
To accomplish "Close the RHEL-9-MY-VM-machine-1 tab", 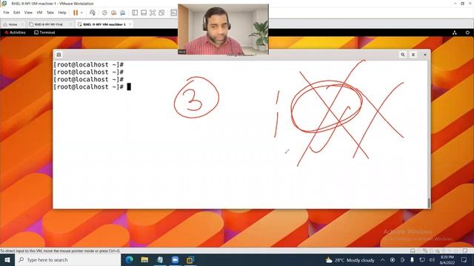I will pos(130,24).
